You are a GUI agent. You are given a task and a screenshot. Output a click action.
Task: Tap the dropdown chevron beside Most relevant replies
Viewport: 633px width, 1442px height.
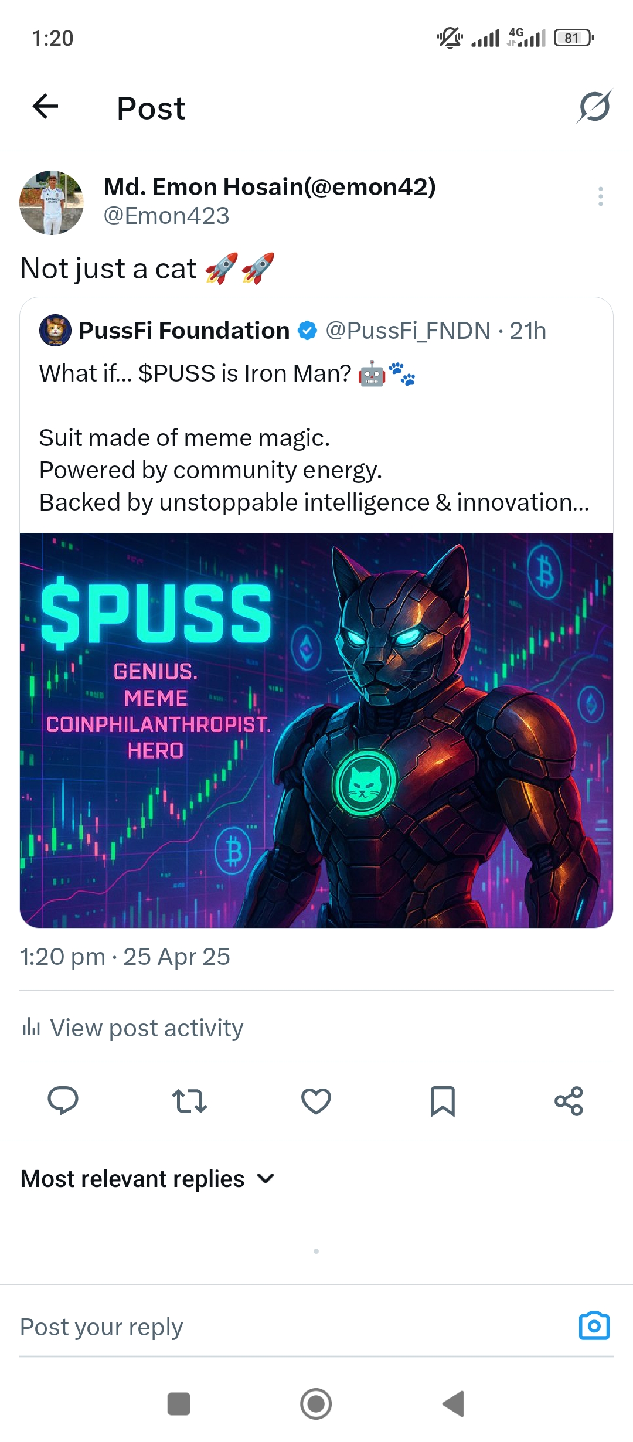[x=266, y=1179]
